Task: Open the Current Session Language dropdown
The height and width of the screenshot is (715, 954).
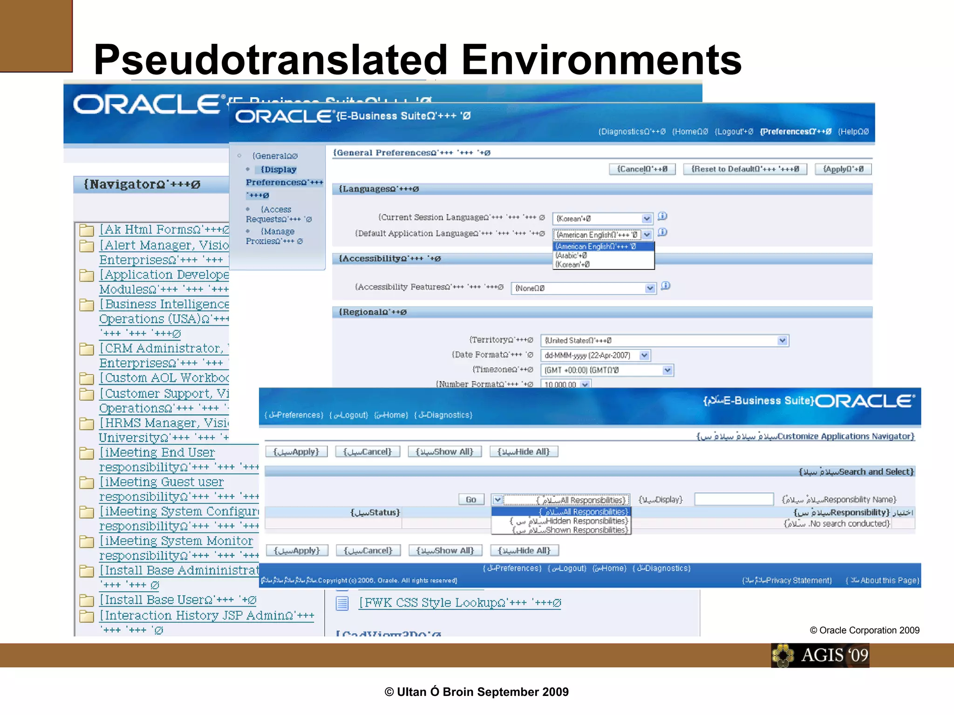Action: [x=647, y=219]
